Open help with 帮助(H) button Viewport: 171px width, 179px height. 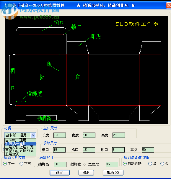pos(113,173)
